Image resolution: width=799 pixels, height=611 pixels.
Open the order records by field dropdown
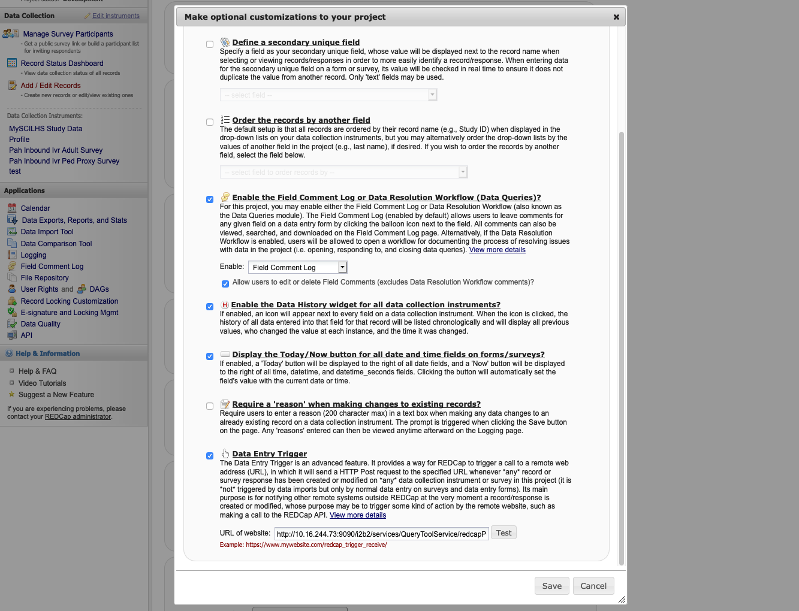(x=343, y=173)
